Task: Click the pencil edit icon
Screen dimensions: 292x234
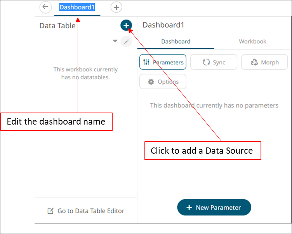Action: click(126, 42)
